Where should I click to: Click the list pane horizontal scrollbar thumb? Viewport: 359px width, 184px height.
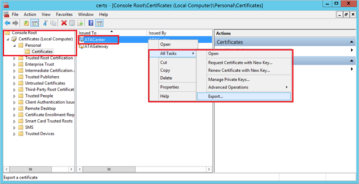tap(109, 169)
